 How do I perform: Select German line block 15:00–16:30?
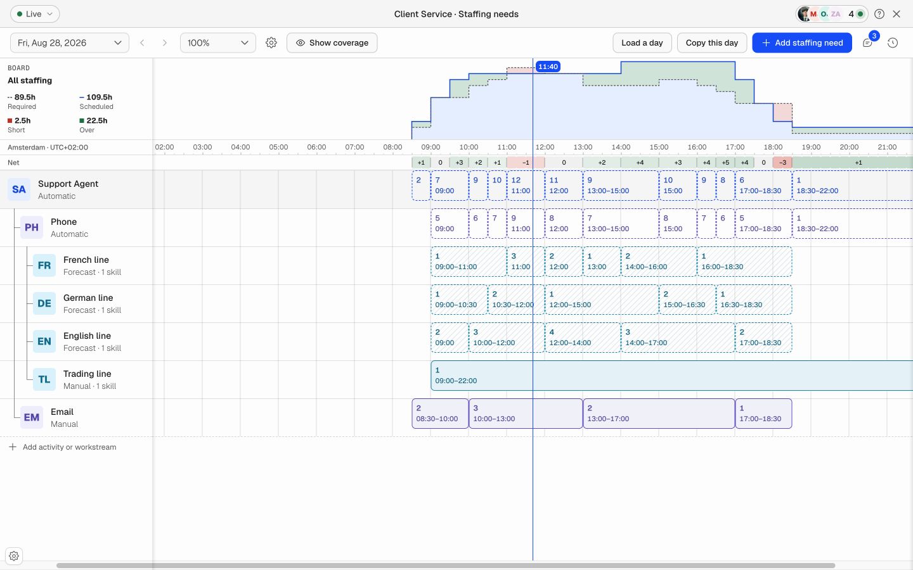[687, 300]
